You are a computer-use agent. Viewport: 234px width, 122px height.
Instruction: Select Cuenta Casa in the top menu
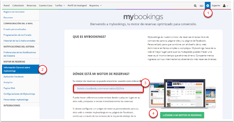(46, 5)
